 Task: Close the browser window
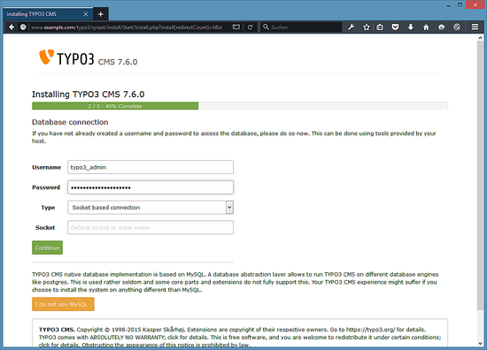point(475,5)
